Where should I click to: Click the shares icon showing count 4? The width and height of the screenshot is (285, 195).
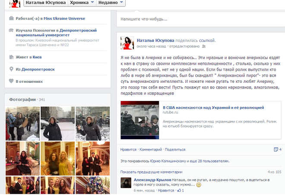tap(276, 149)
